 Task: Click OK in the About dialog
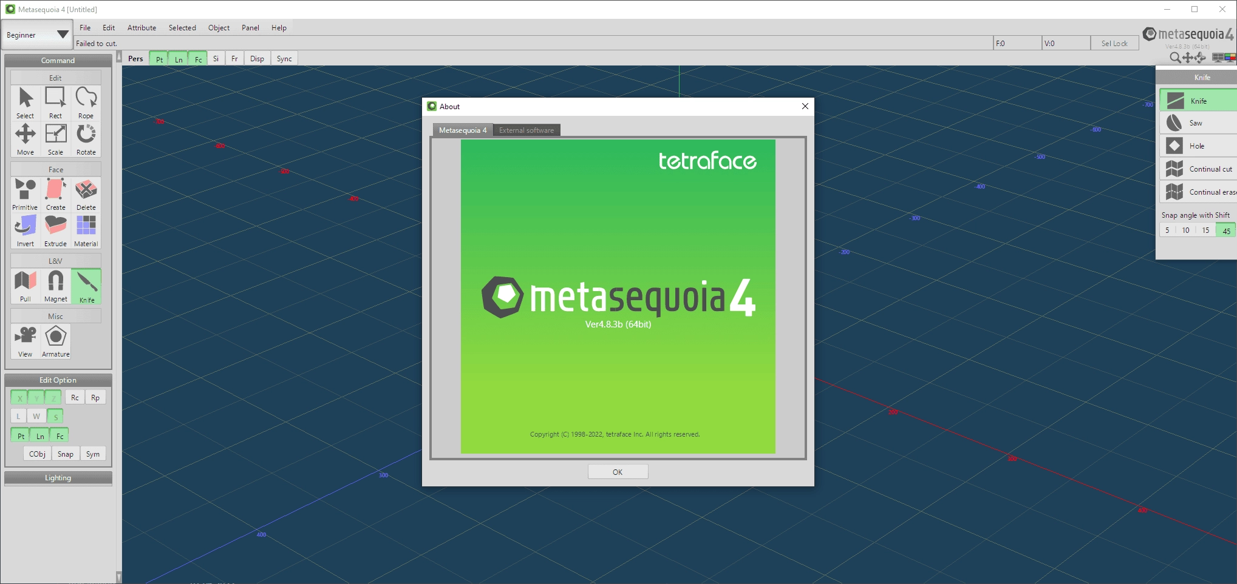[x=618, y=472]
